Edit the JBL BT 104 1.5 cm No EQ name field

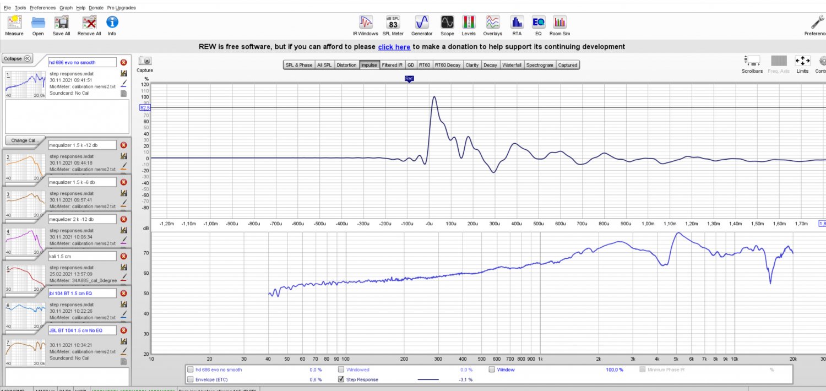(x=83, y=330)
